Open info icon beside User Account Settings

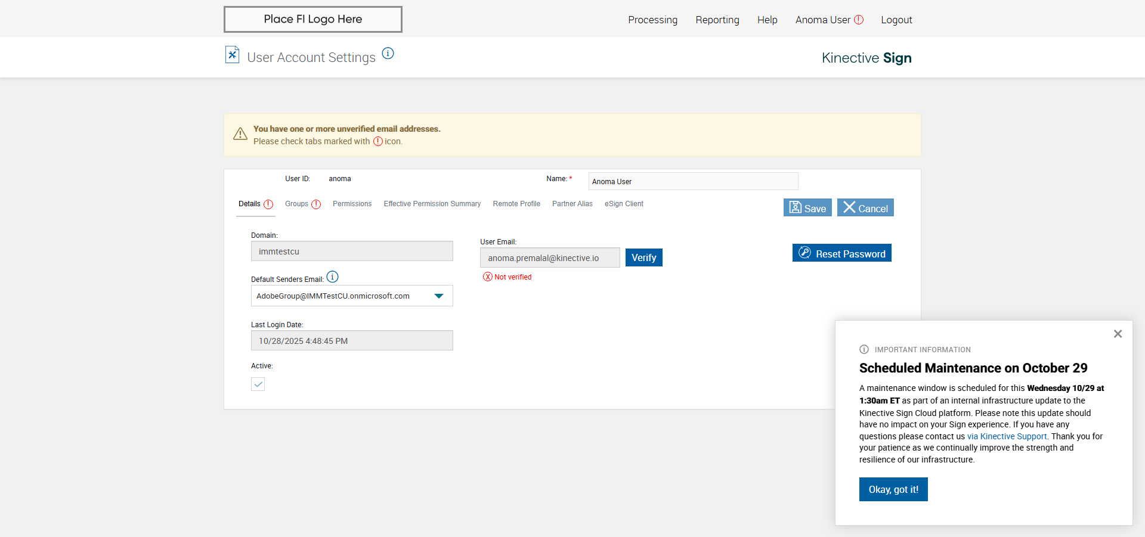pos(388,53)
